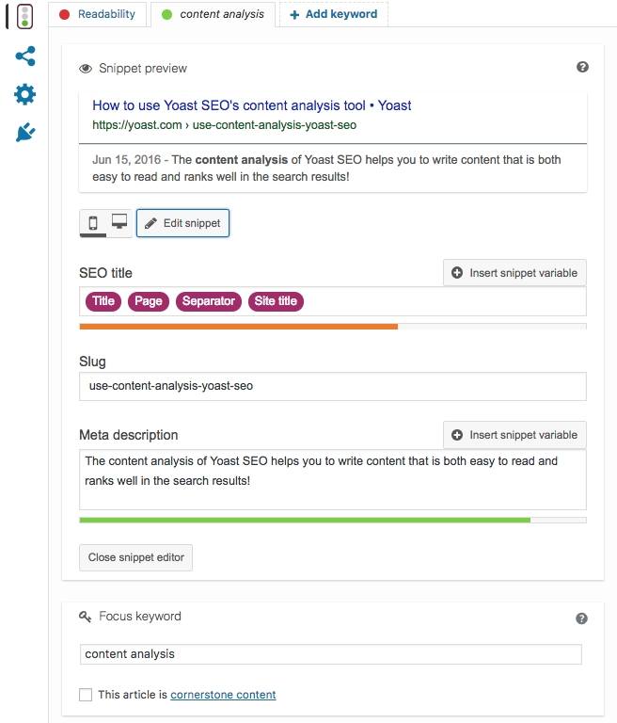Image resolution: width=617 pixels, height=723 pixels.
Task: Insert snippet variable for SEO title
Action: [514, 273]
